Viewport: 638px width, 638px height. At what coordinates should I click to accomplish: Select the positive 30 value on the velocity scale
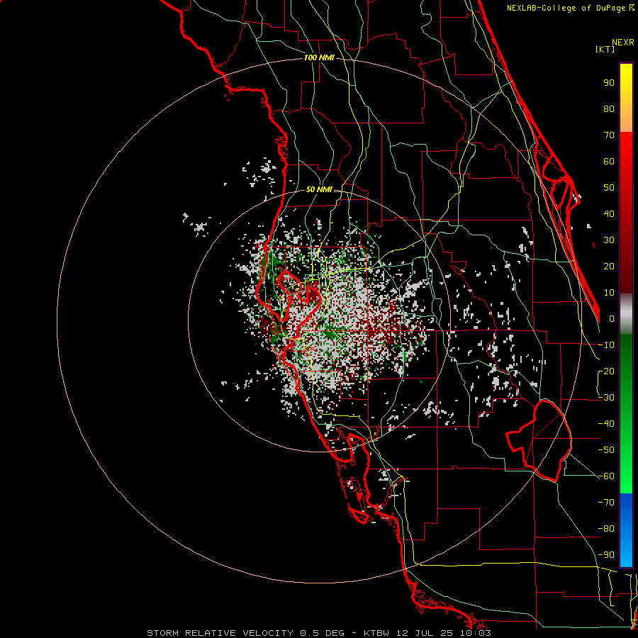point(609,240)
